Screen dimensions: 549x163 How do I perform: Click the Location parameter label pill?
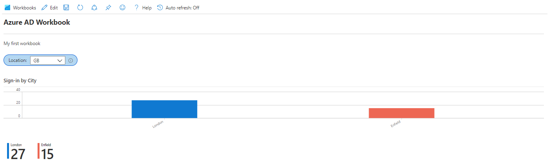tap(18, 60)
